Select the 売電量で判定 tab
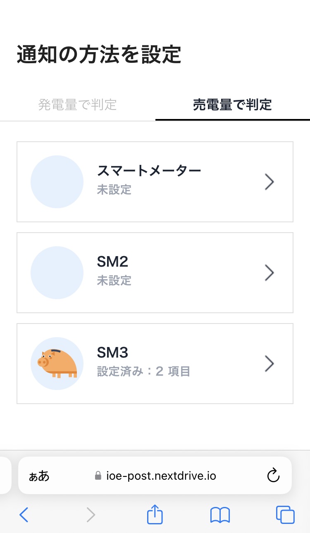The width and height of the screenshot is (310, 533). [x=232, y=105]
